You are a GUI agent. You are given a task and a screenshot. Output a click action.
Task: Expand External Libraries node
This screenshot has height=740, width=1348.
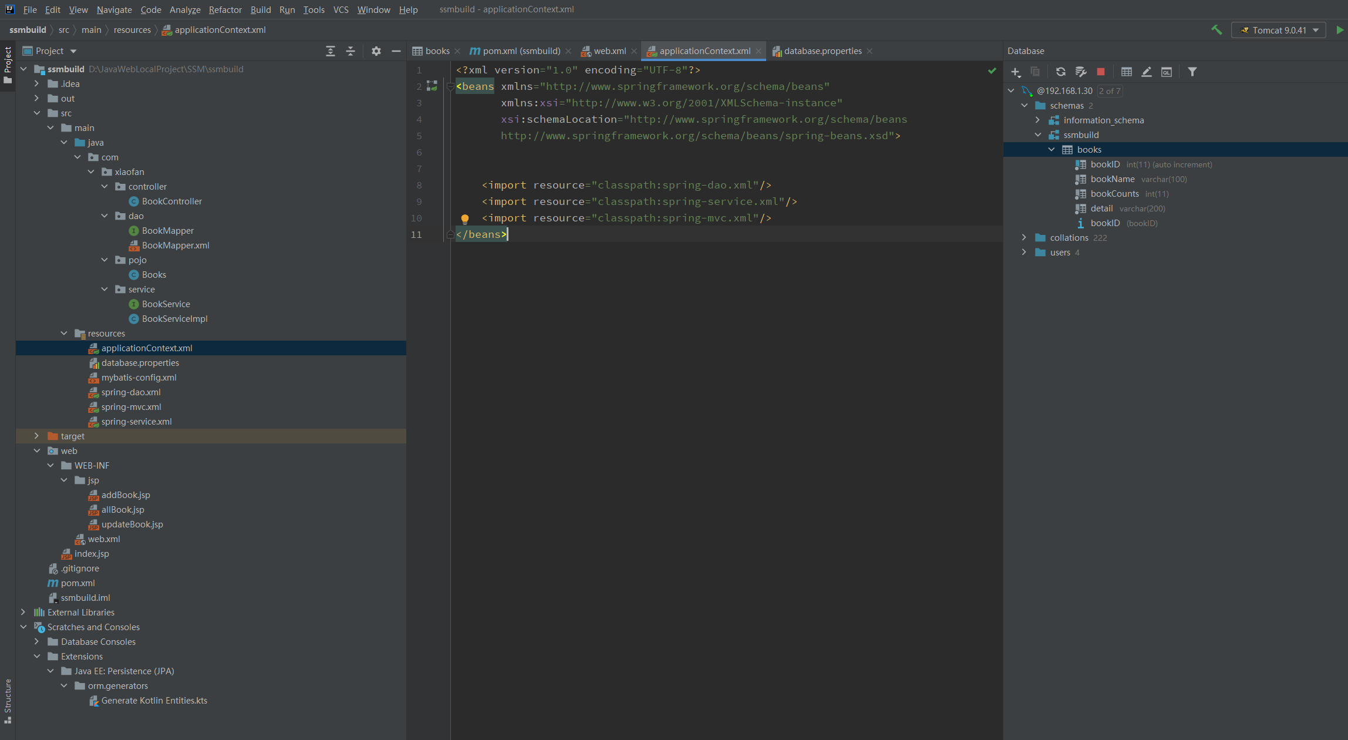(x=23, y=612)
